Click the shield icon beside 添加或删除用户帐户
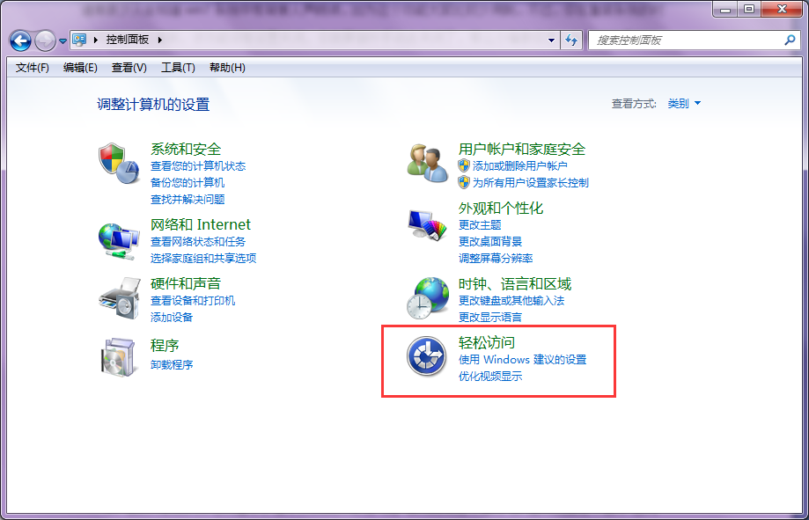This screenshot has width=809, height=520. (x=464, y=165)
